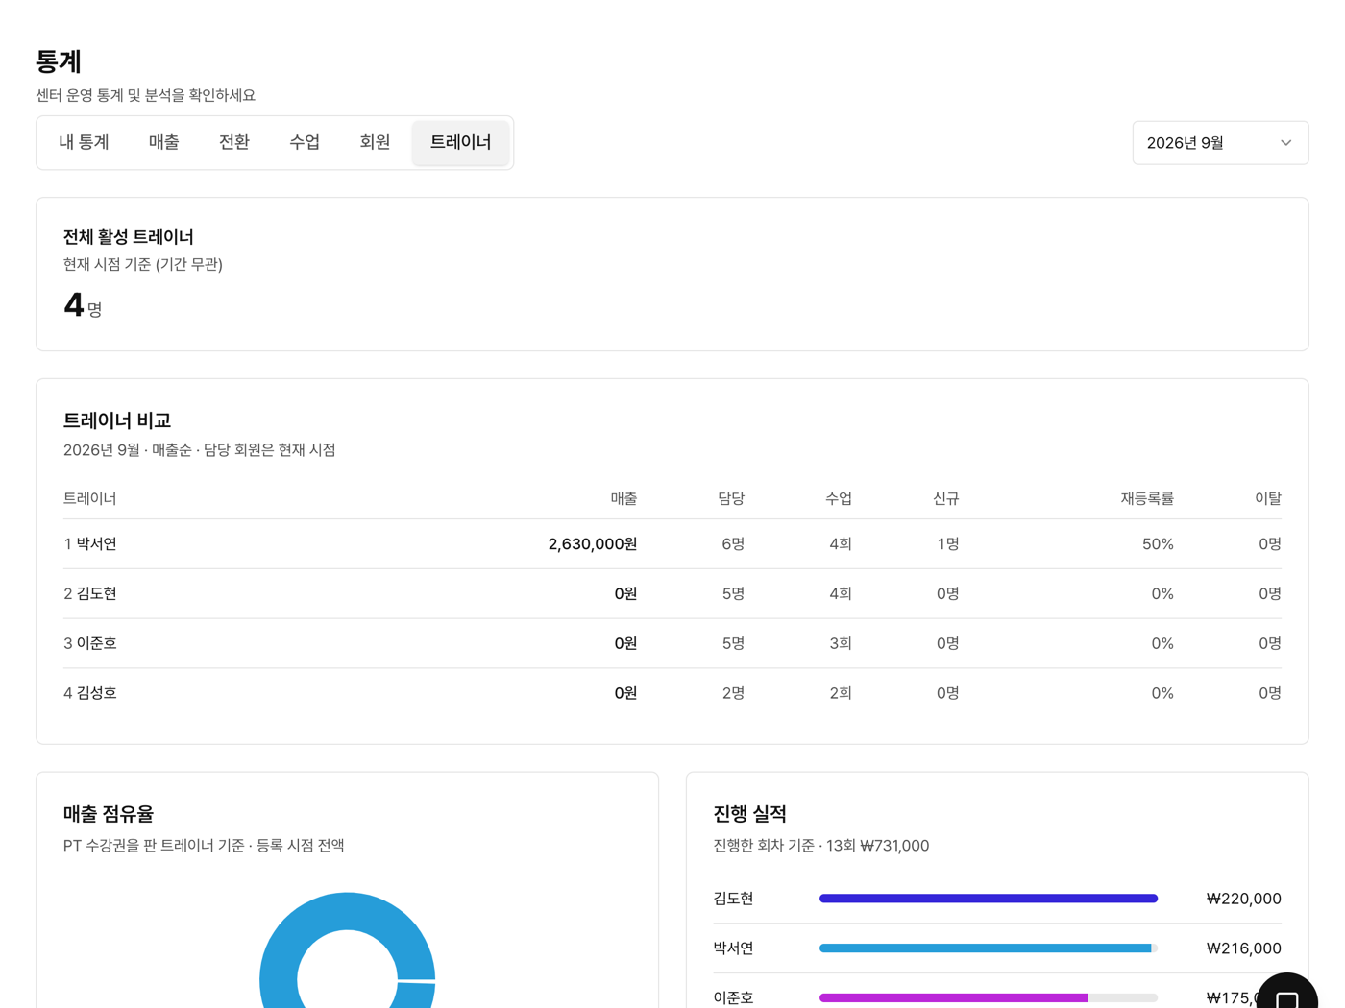
Task: Click the 2명 value in 김성호's row
Action: [x=733, y=694]
